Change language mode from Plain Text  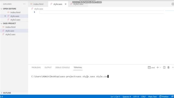[x=152, y=97]
